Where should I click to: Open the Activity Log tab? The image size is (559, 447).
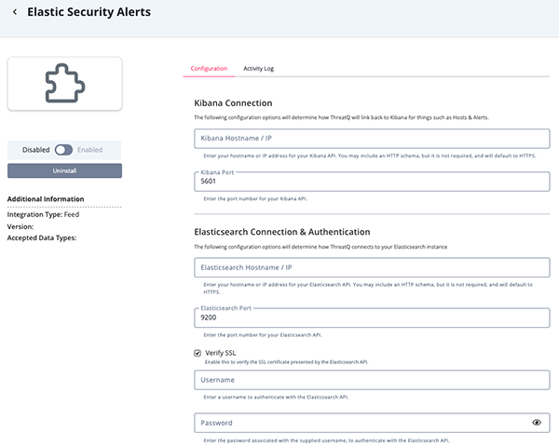point(258,69)
